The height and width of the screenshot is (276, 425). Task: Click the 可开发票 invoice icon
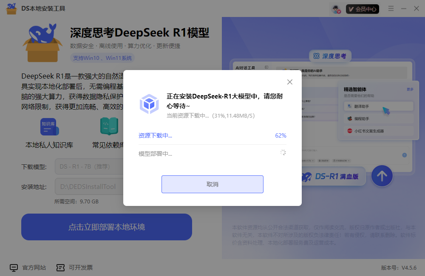pos(60,268)
